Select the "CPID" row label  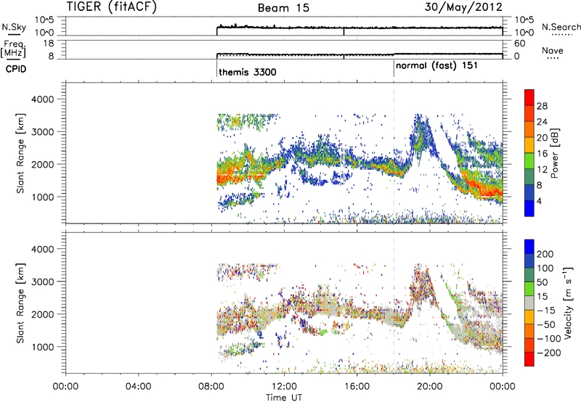coord(16,69)
